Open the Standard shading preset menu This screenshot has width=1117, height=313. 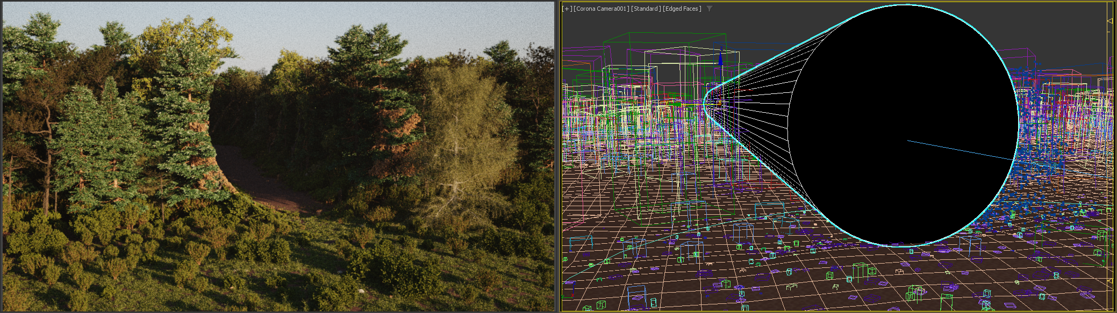tap(645, 9)
